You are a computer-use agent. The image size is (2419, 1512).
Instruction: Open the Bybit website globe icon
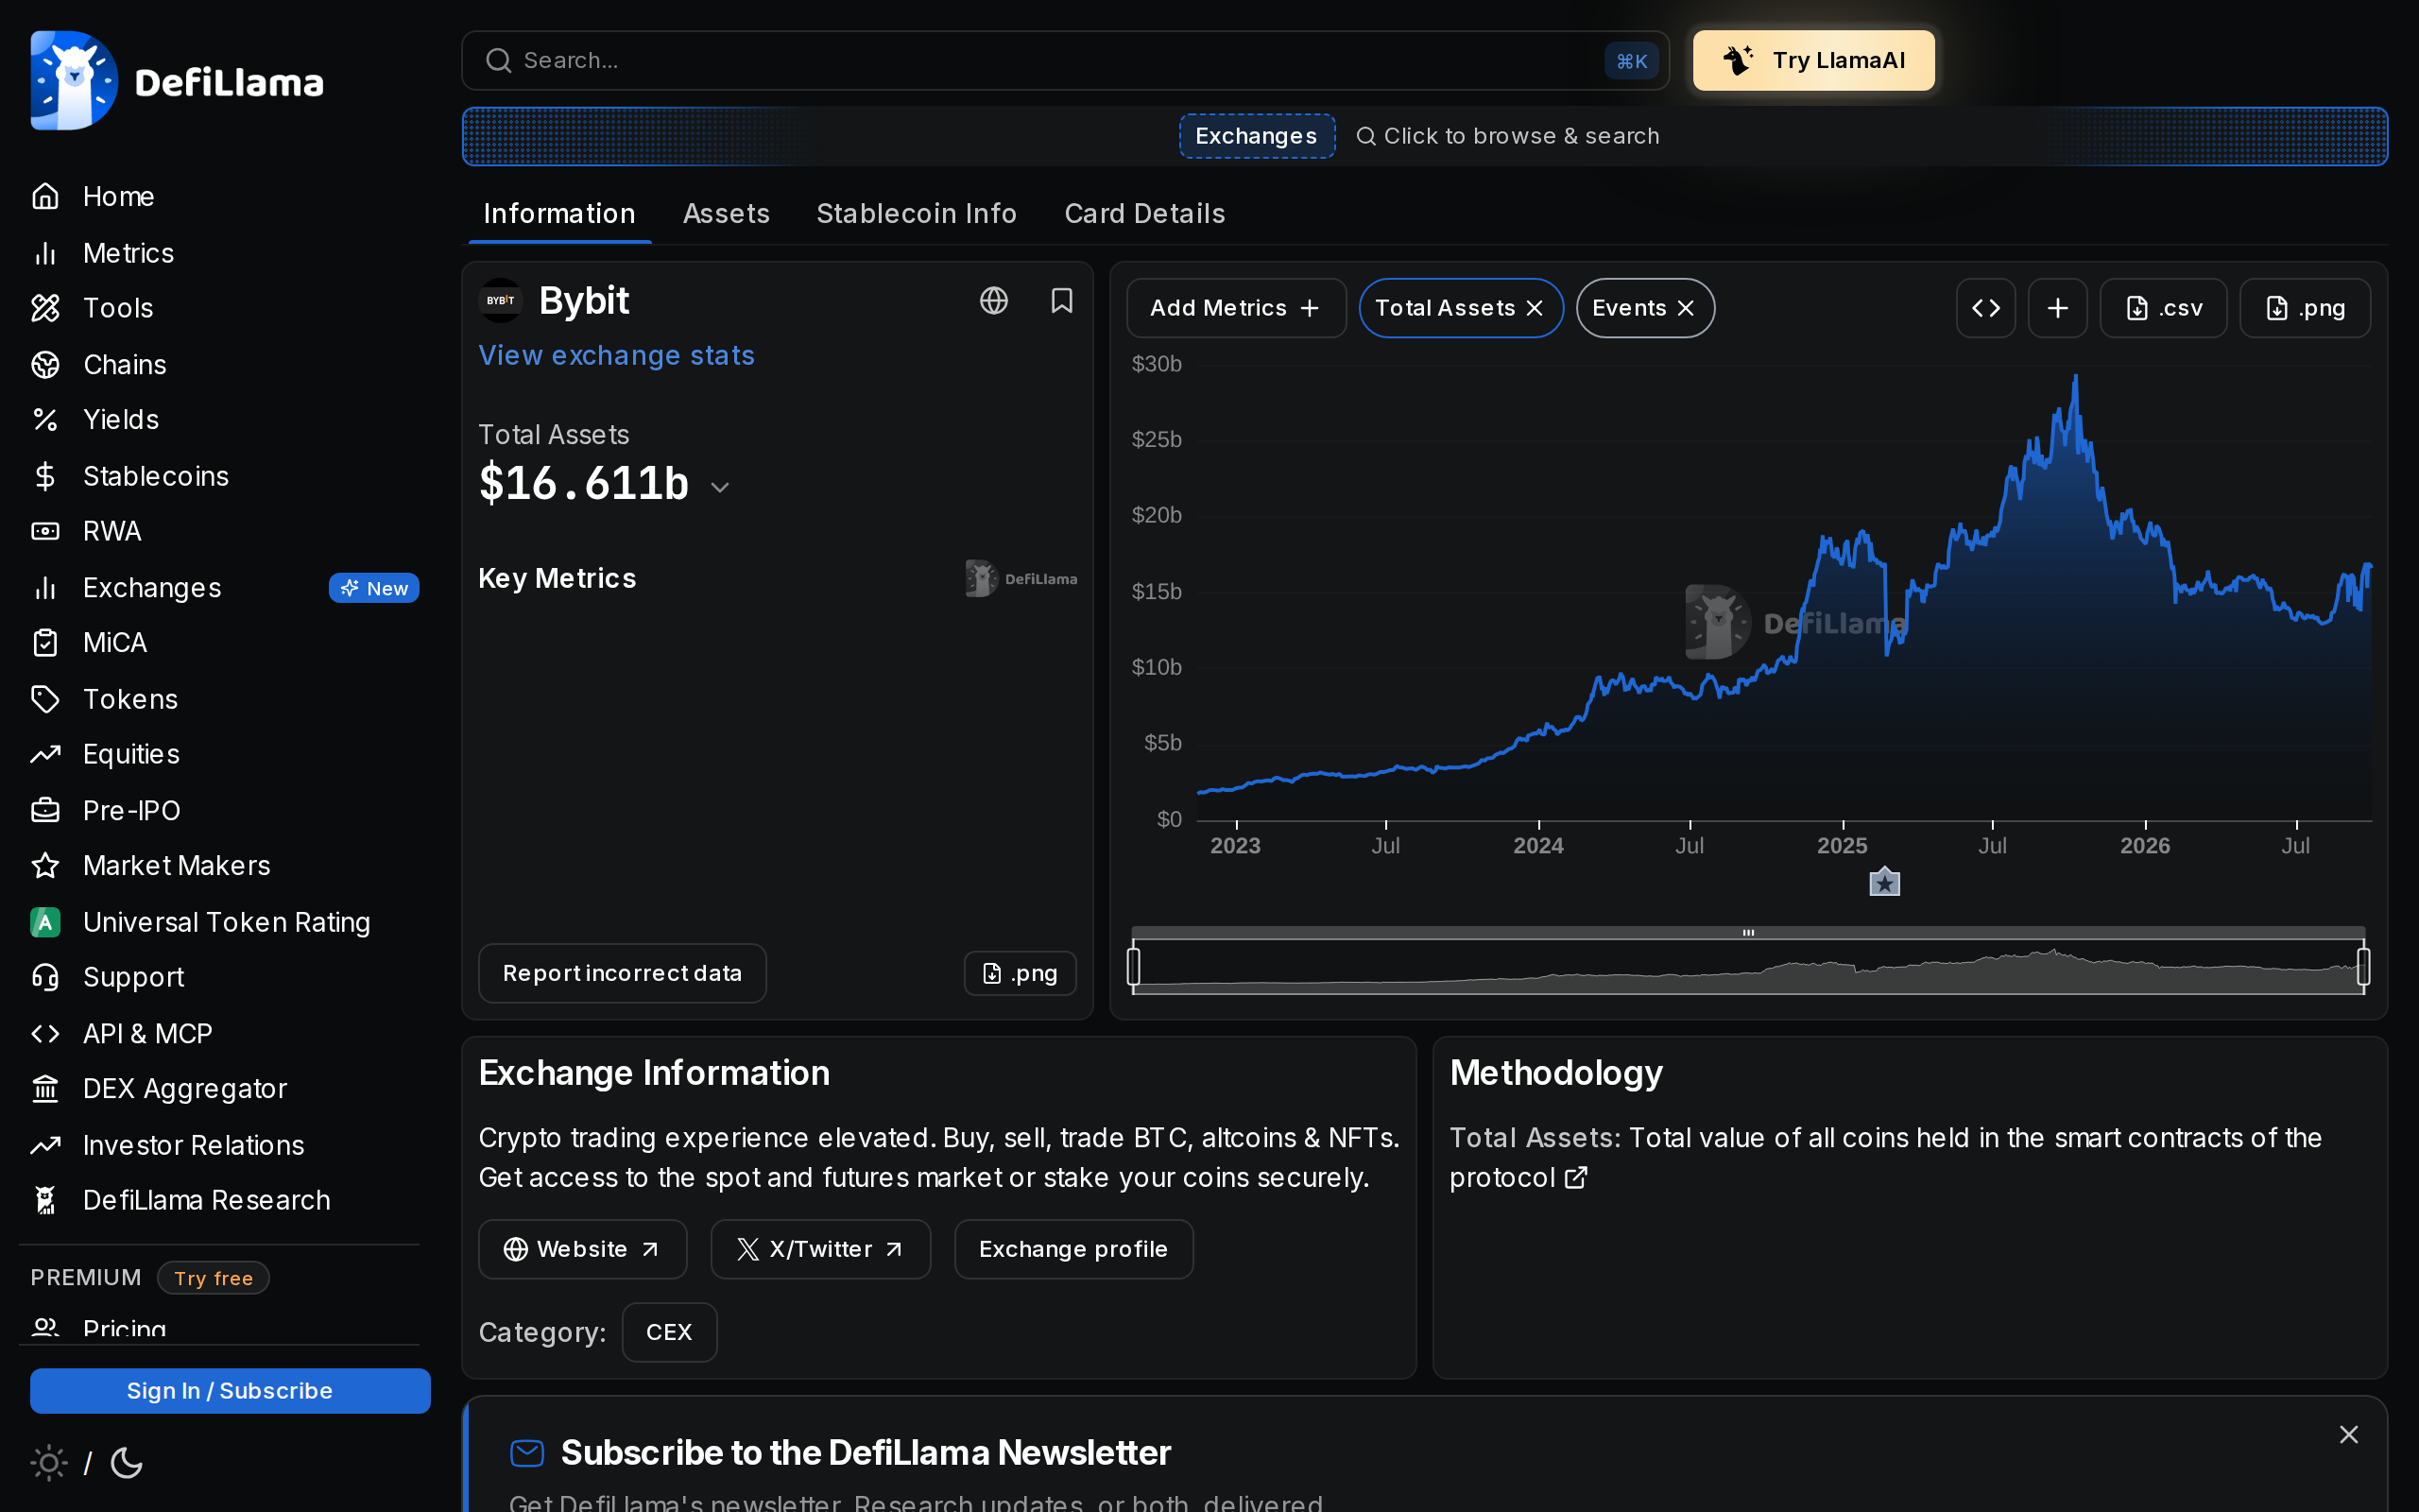tap(994, 301)
